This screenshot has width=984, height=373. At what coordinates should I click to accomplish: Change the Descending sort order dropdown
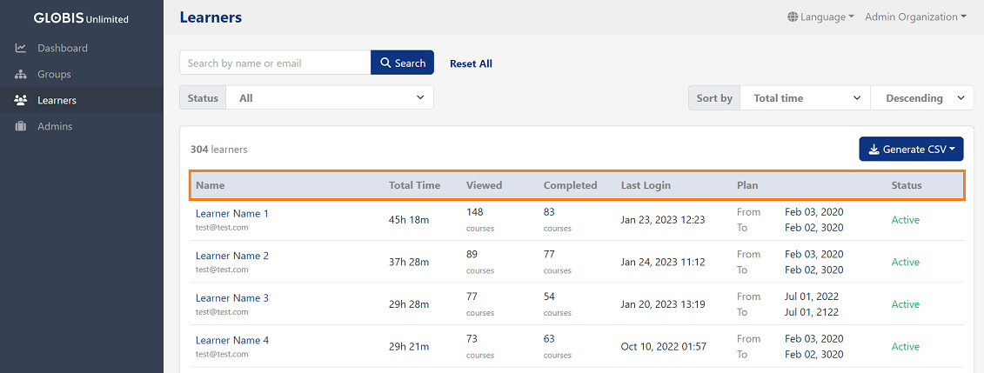pyautogui.click(x=922, y=97)
